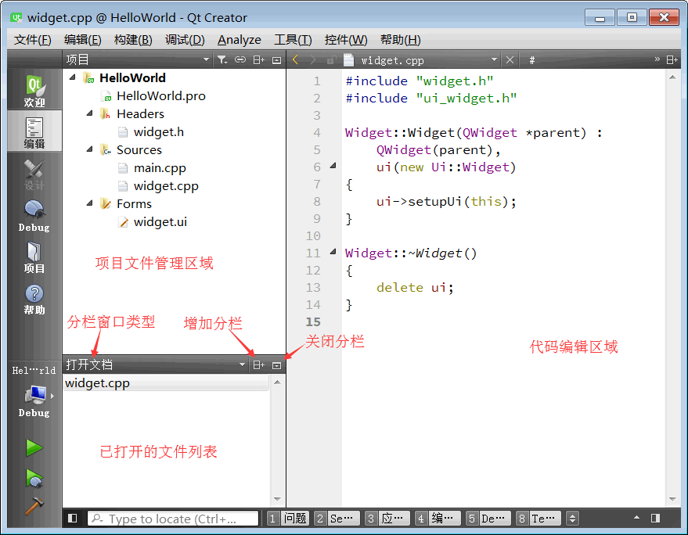This screenshot has width=688, height=535.
Task: Place cursor on line 15 of editor
Action: [505, 322]
